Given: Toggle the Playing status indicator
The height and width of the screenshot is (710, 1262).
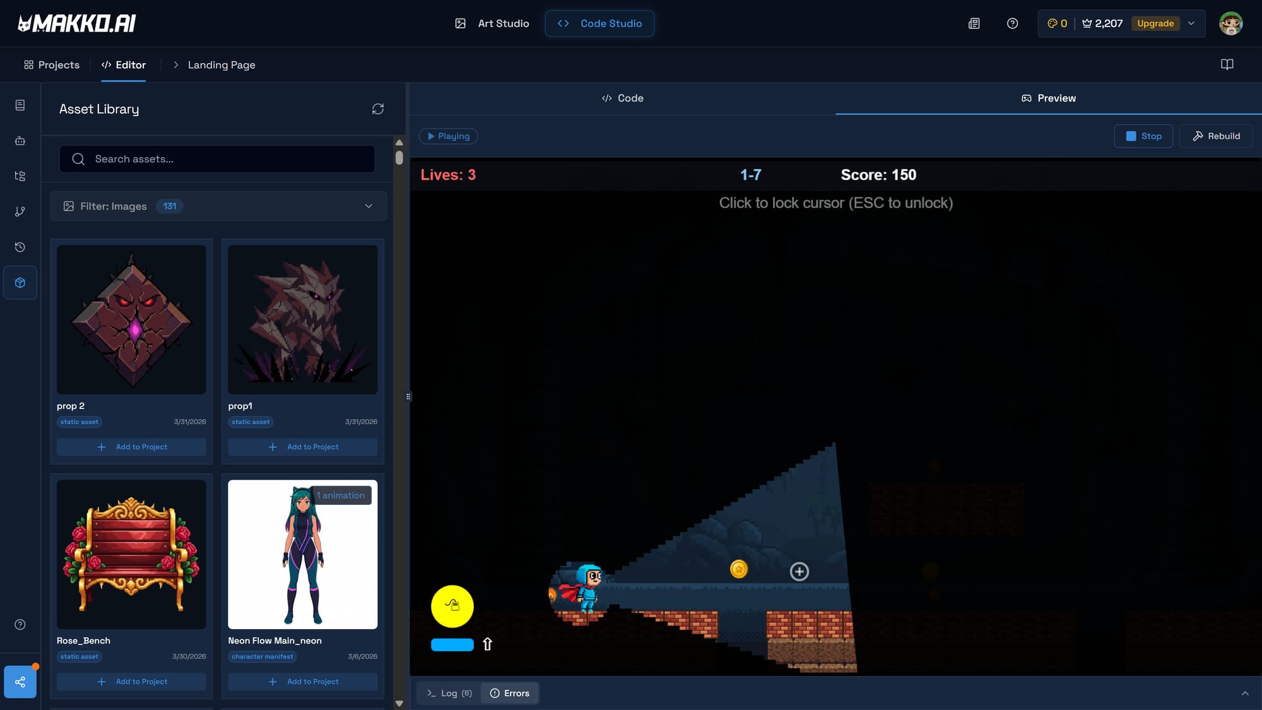Looking at the screenshot, I should pyautogui.click(x=448, y=136).
